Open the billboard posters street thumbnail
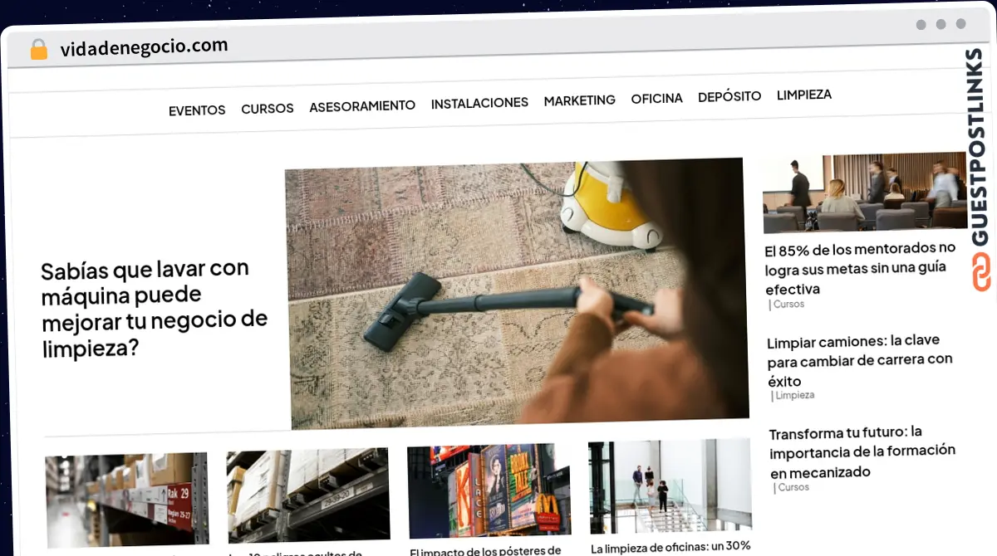This screenshot has height=556, width=997. click(x=489, y=491)
